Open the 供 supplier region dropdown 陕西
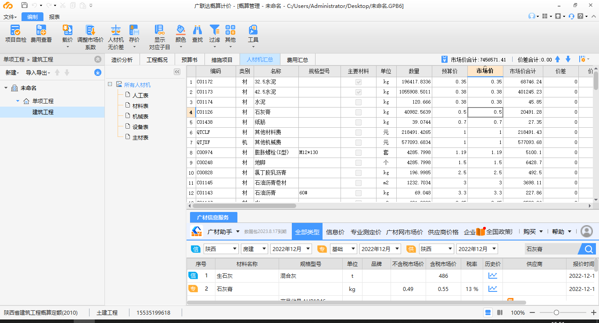This screenshot has width=599, height=323. coord(436,249)
